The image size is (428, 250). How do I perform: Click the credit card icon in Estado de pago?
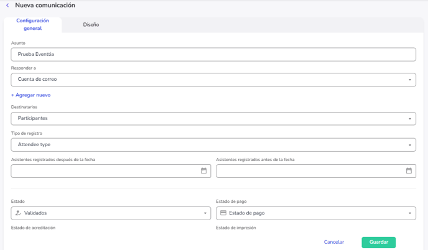tap(223, 213)
